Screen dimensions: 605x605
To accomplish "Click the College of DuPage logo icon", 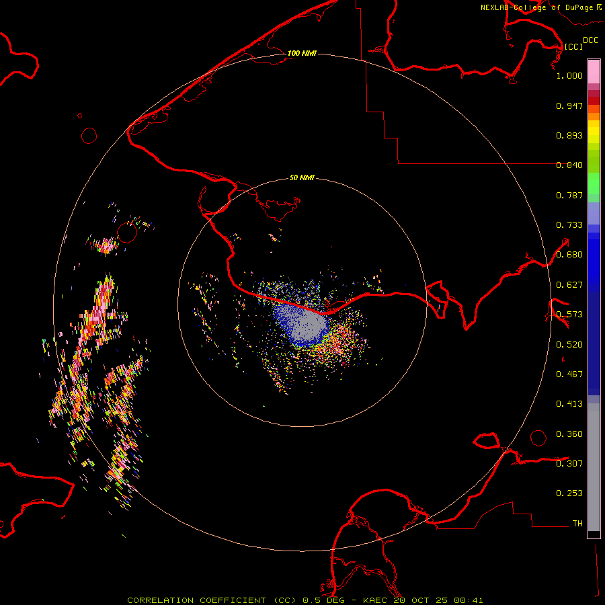I will [599, 7].
